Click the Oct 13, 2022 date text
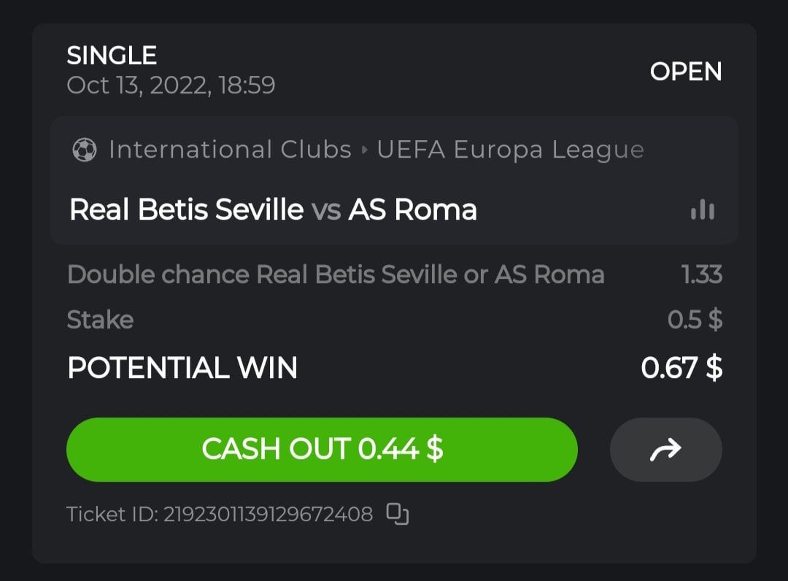Screen dimensions: 788x581 click(171, 85)
